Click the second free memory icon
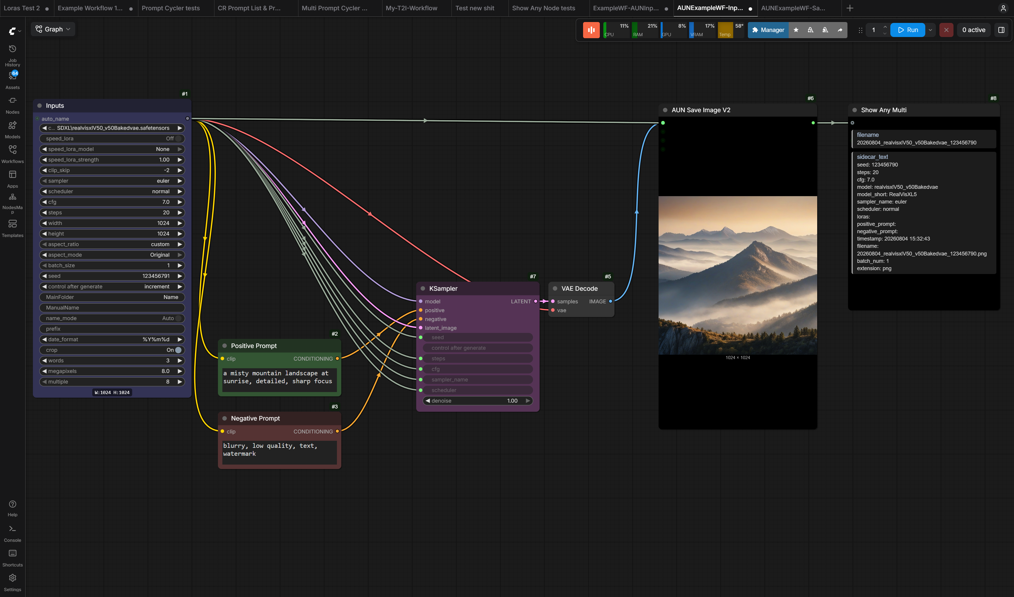 pyautogui.click(x=825, y=30)
